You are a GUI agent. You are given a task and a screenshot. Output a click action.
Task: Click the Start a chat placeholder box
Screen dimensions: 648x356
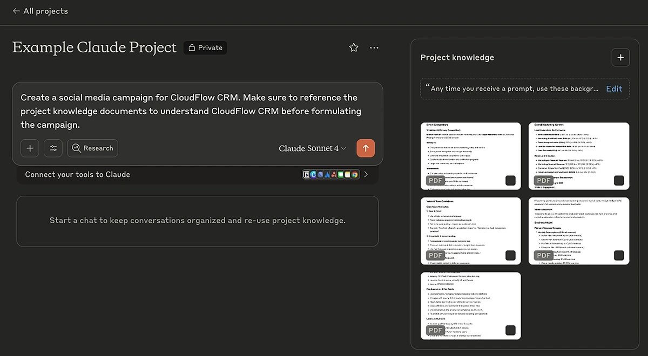click(197, 221)
